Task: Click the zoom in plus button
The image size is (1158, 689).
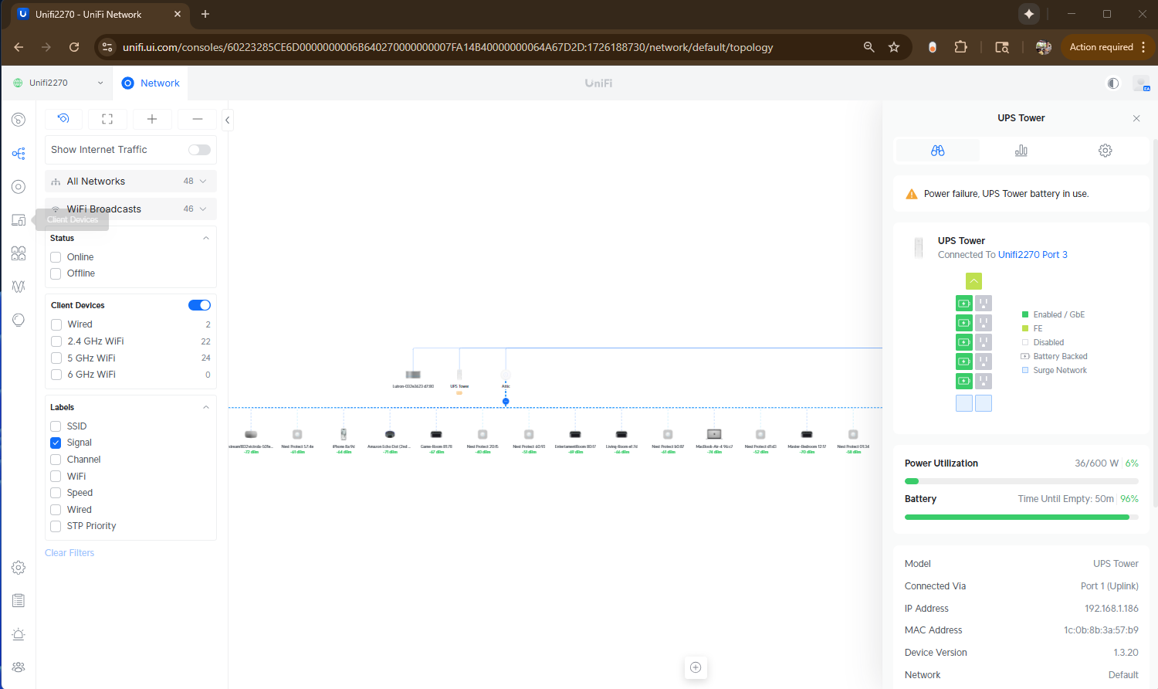Action: pos(152,119)
